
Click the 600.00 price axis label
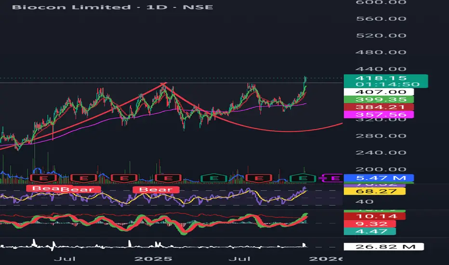(x=381, y=2)
